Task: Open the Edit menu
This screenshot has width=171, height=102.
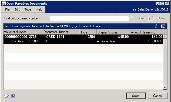Action: (x=17, y=9)
